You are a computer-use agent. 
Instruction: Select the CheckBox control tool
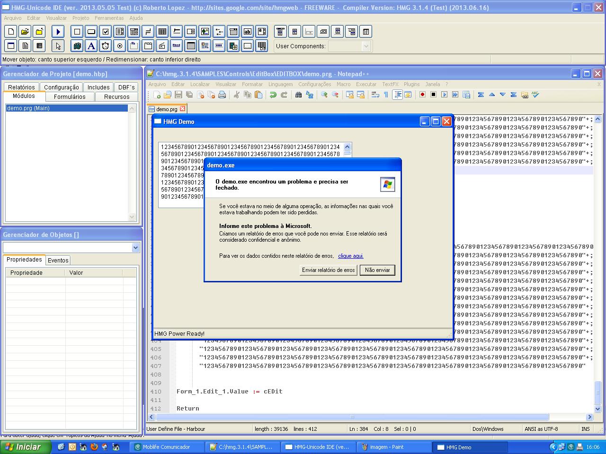click(106, 32)
